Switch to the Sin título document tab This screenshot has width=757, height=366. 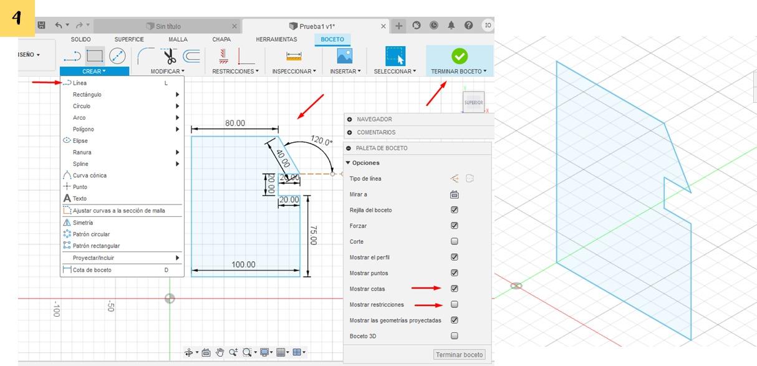pos(168,26)
